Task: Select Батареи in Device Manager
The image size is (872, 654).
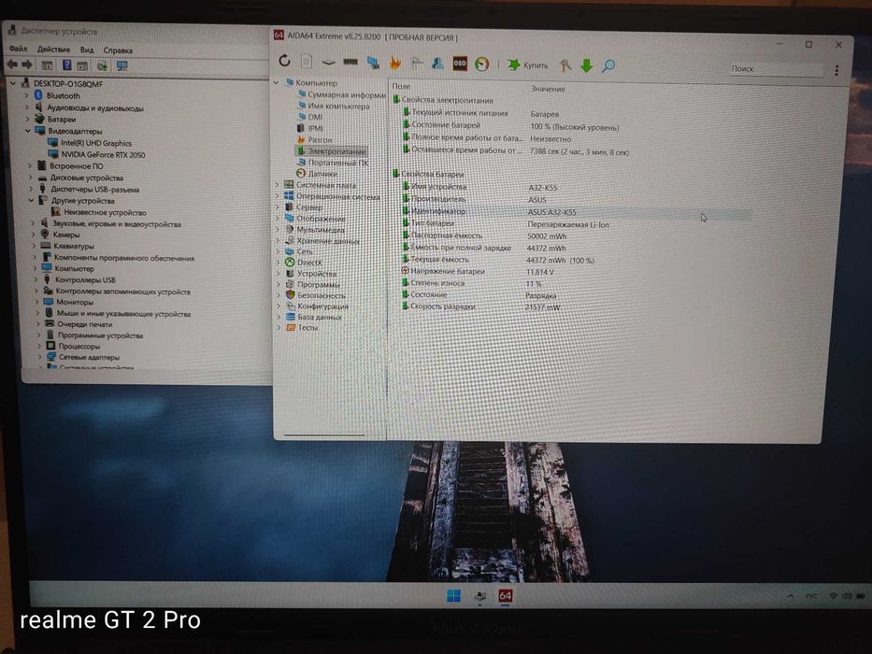Action: click(x=56, y=119)
